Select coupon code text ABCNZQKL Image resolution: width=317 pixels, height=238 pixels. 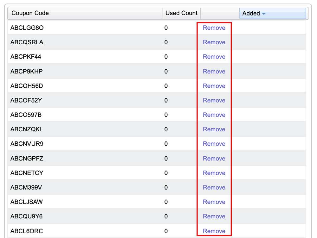[x=27, y=129]
